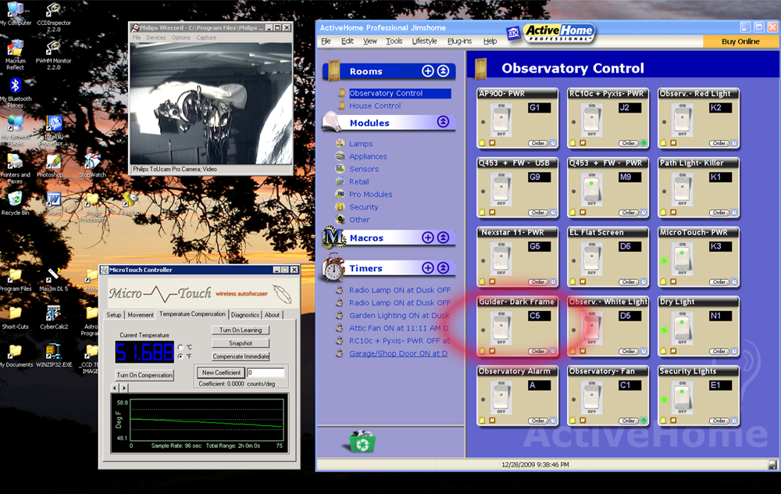Select Attic Fan ON at 11:11 AM timer
Screen dimensions: 781x494
[x=398, y=328]
